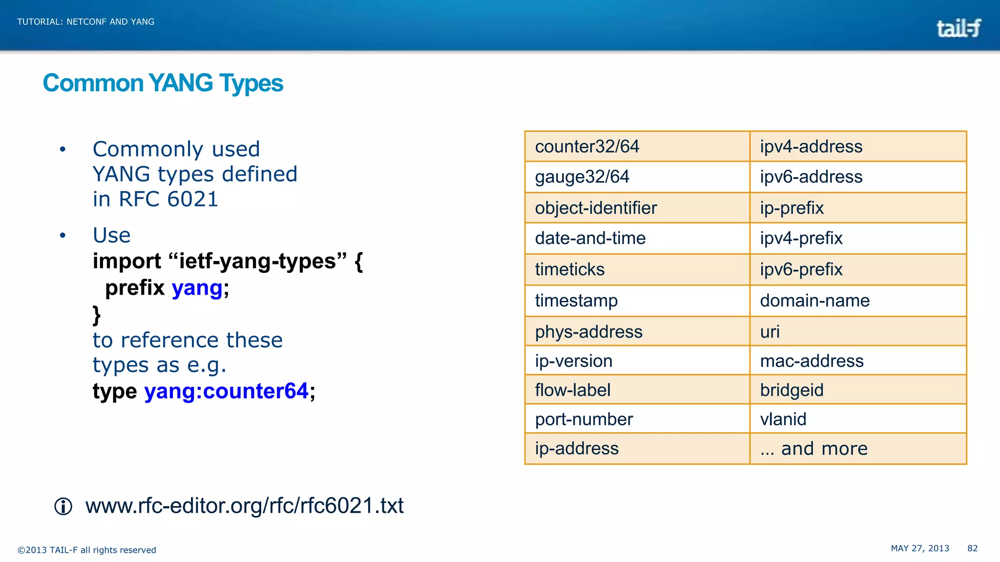Select the 'counter32/64' table cell
The image size is (1000, 562).
tap(637, 146)
